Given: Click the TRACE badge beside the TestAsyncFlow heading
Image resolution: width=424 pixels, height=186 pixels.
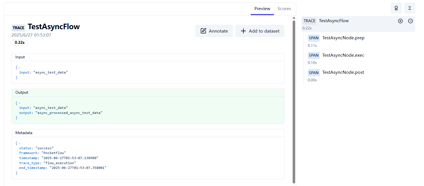Looking at the screenshot, I should [x=18, y=28].
